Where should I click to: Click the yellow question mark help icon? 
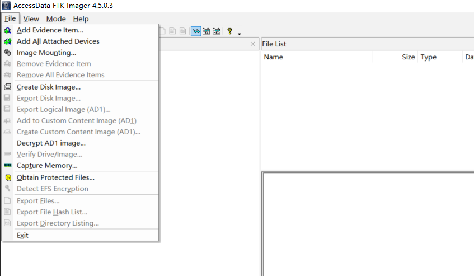pos(229,32)
